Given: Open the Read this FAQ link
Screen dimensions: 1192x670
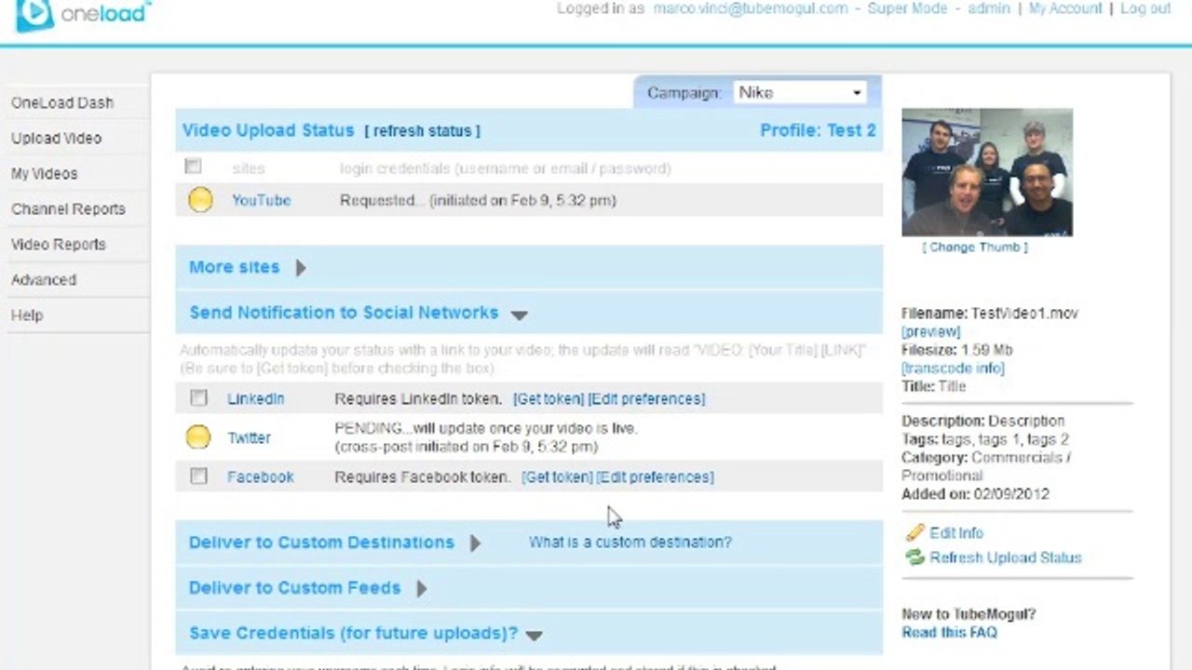Looking at the screenshot, I should pos(949,632).
